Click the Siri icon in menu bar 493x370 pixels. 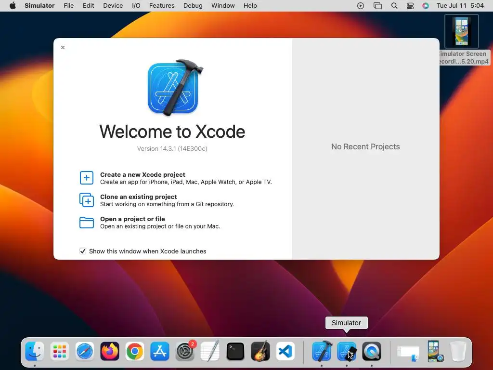426,6
